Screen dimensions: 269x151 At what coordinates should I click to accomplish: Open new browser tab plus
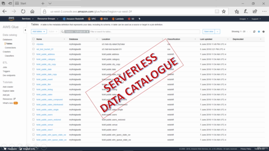[x=43, y=3]
